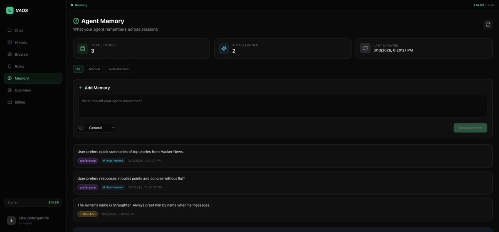
Task: Click the Running status text
Action: point(81,5)
